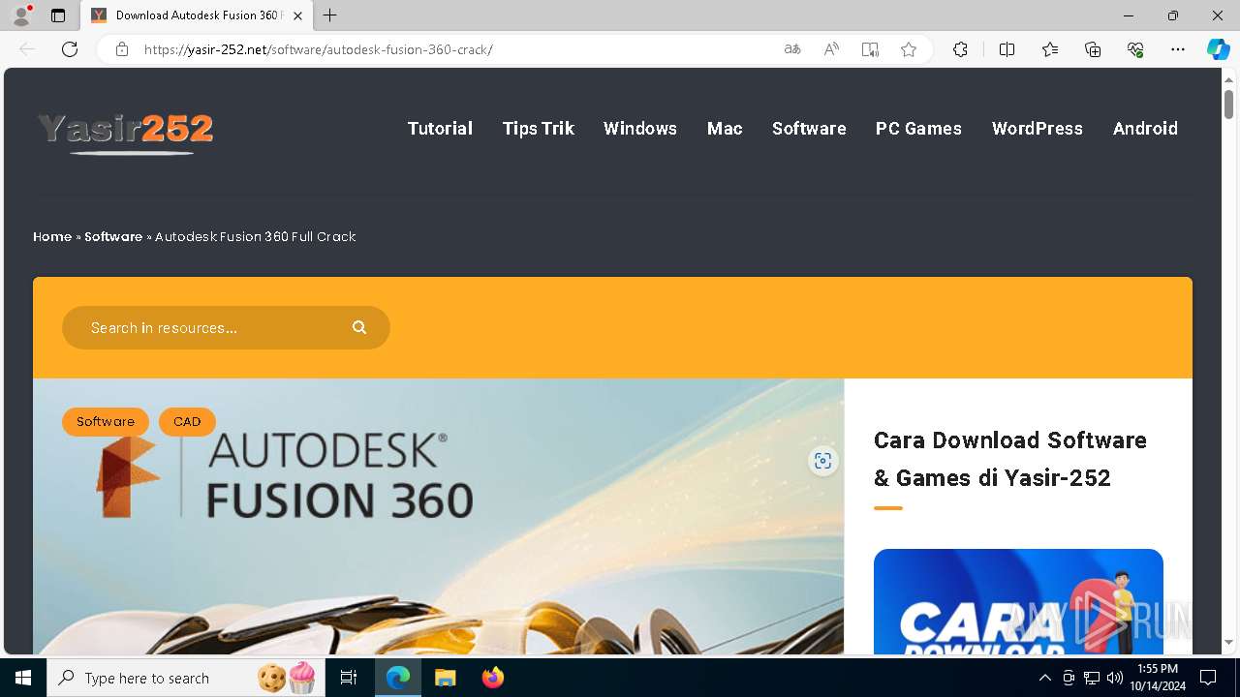Click the browser back arrow
The image size is (1240, 697).
(27, 49)
